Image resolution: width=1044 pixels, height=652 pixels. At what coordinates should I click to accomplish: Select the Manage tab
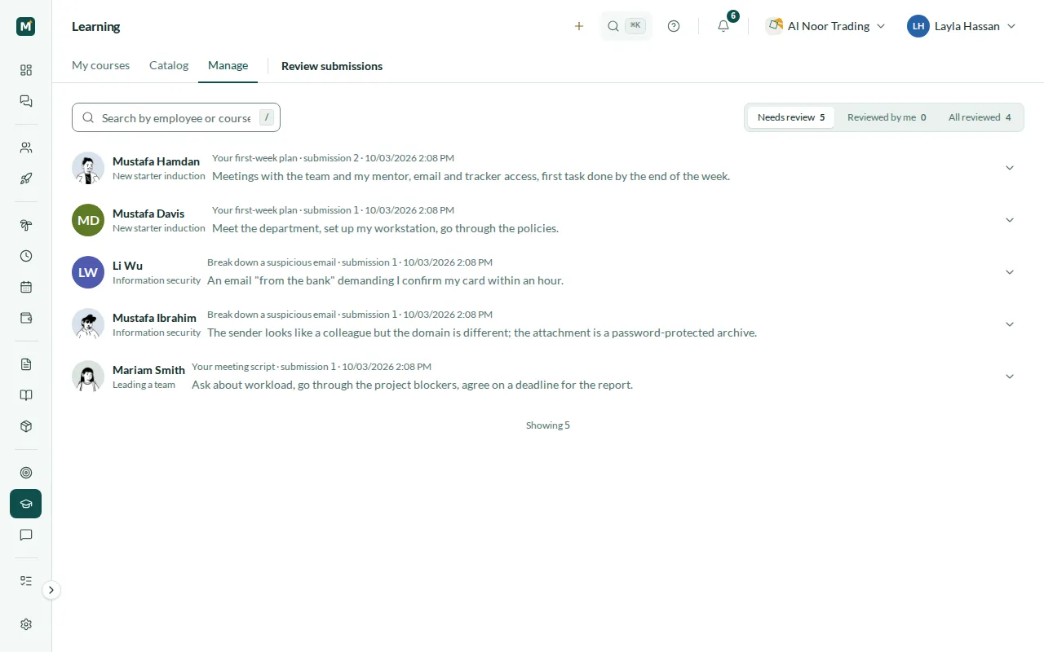click(228, 65)
